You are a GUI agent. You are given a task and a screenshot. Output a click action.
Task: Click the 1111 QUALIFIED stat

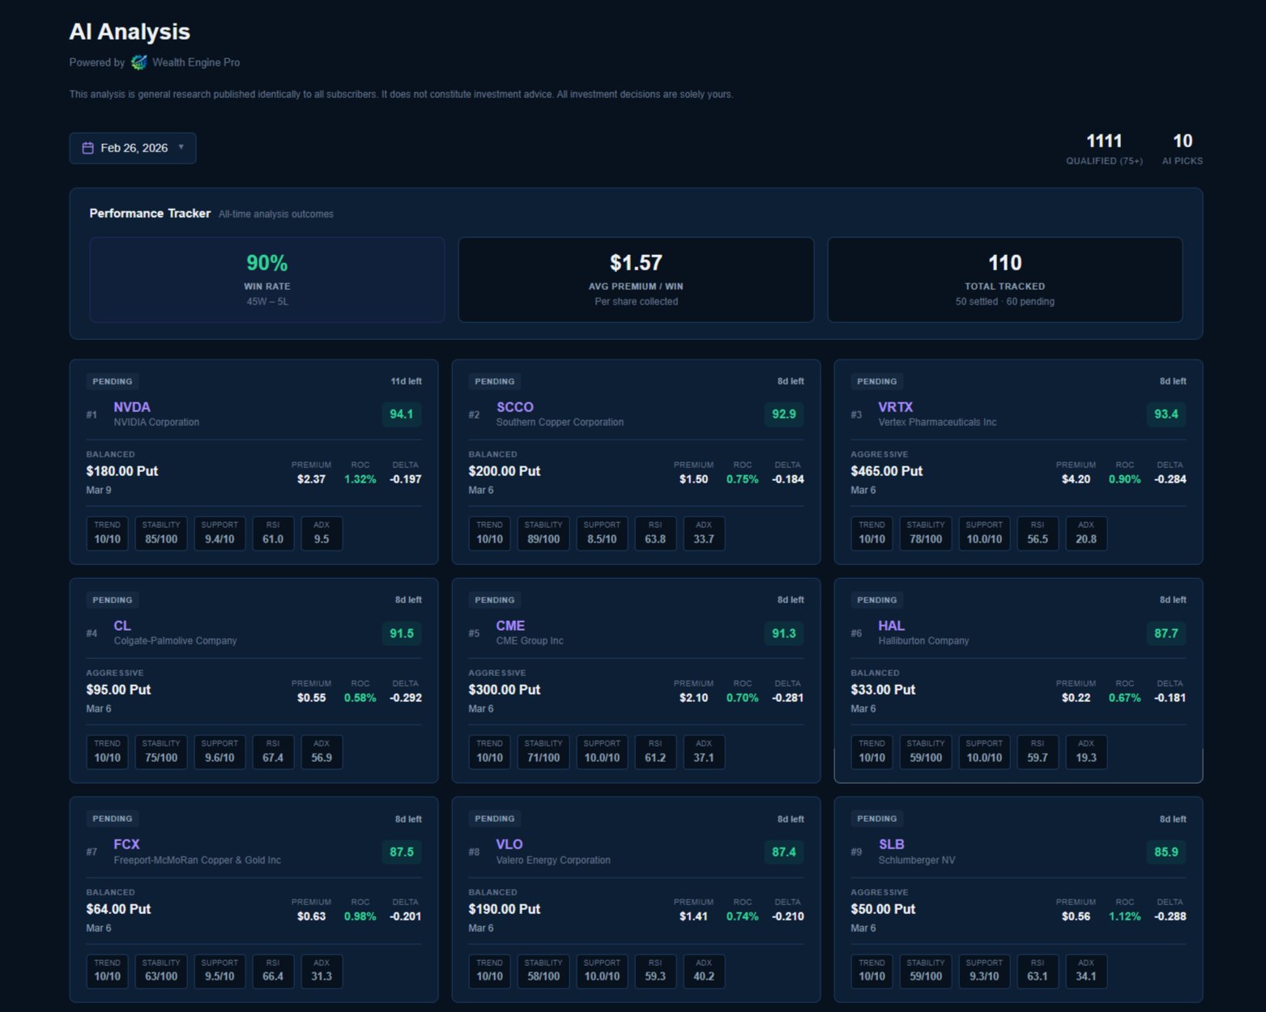click(1104, 148)
